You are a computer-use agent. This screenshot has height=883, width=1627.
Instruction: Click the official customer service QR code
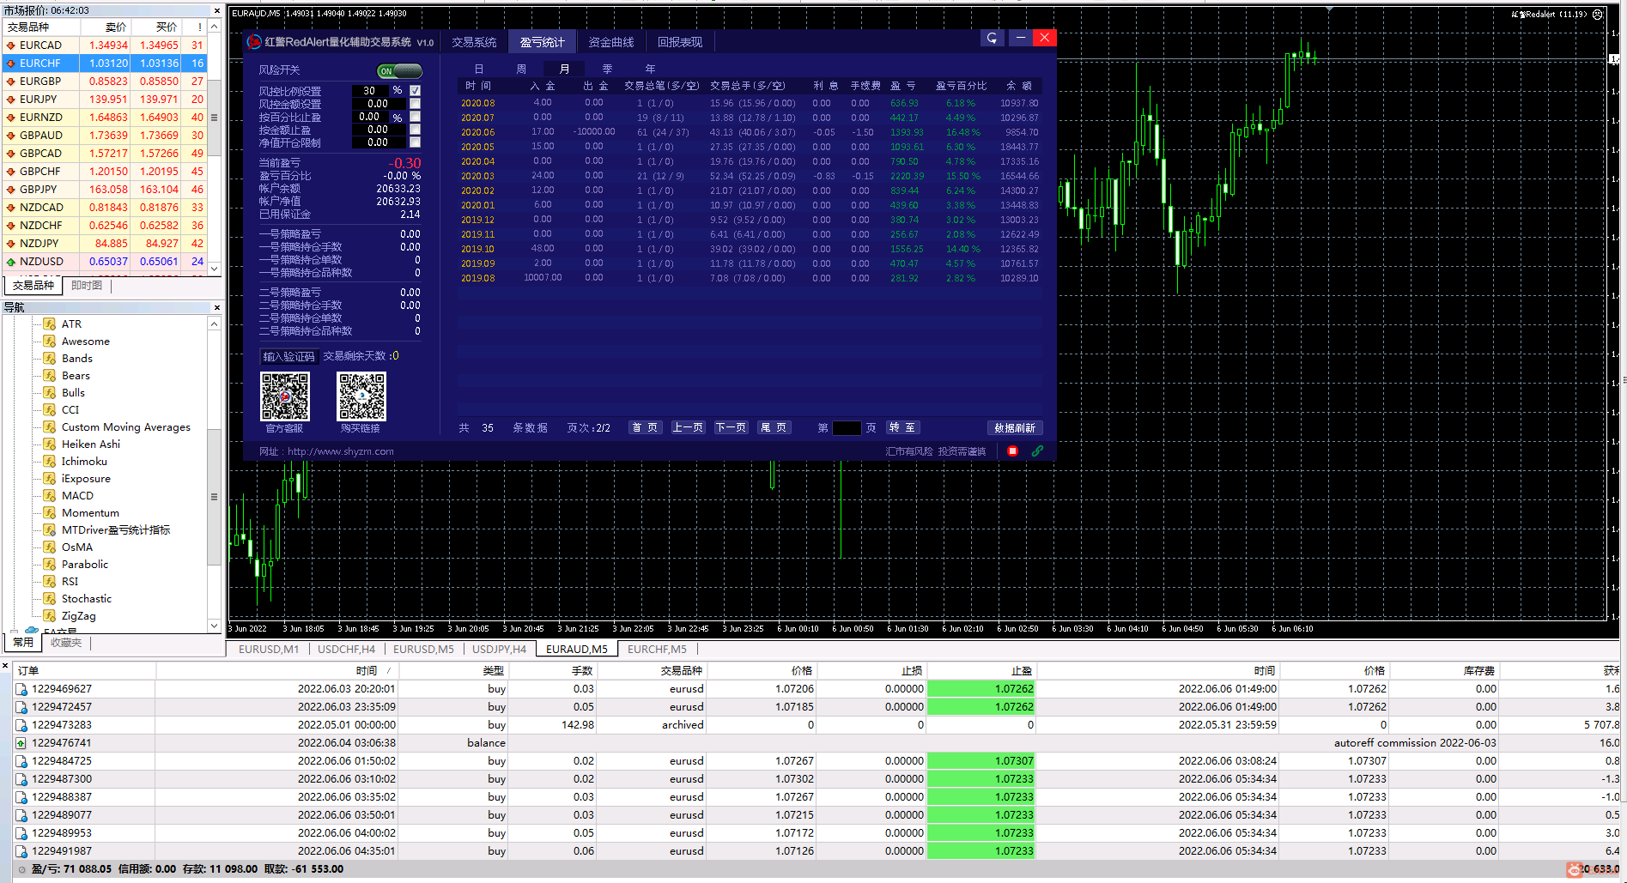pos(284,396)
